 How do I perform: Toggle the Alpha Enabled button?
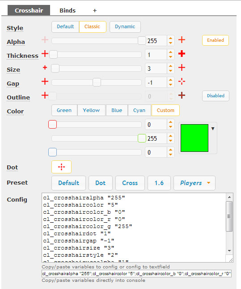[x=216, y=40]
